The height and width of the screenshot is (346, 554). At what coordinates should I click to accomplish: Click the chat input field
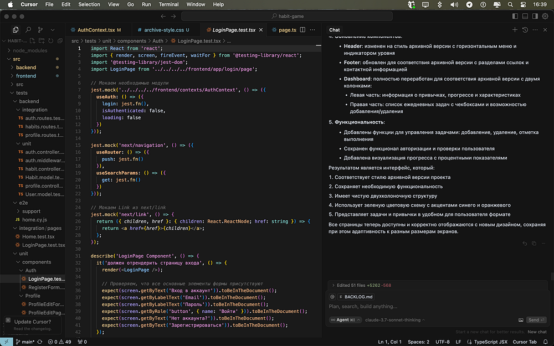pos(421,306)
